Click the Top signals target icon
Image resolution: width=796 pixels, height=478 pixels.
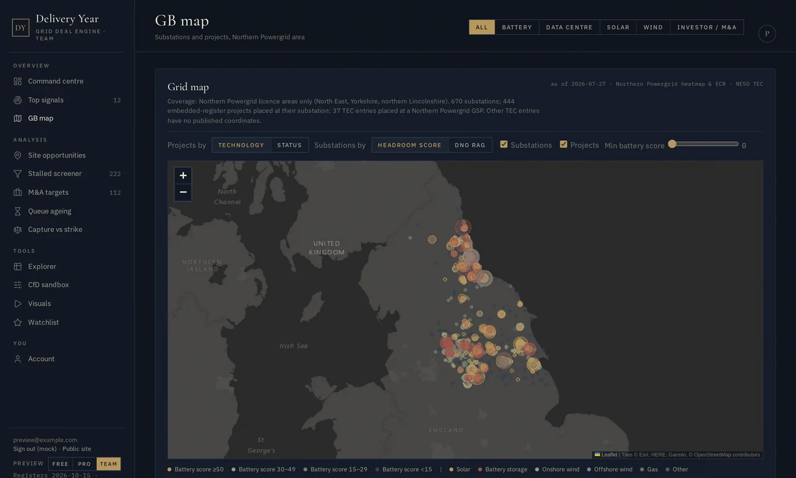[17, 100]
